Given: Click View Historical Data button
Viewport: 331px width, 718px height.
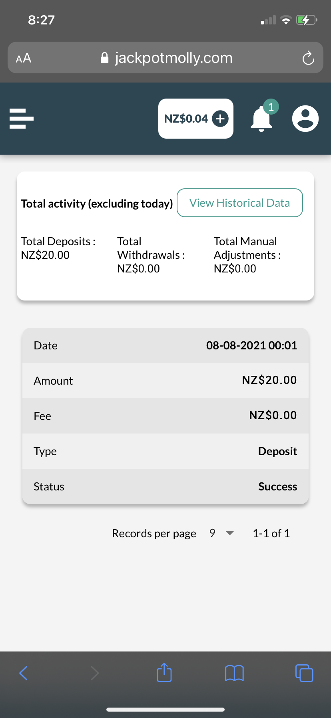Looking at the screenshot, I should point(239,203).
